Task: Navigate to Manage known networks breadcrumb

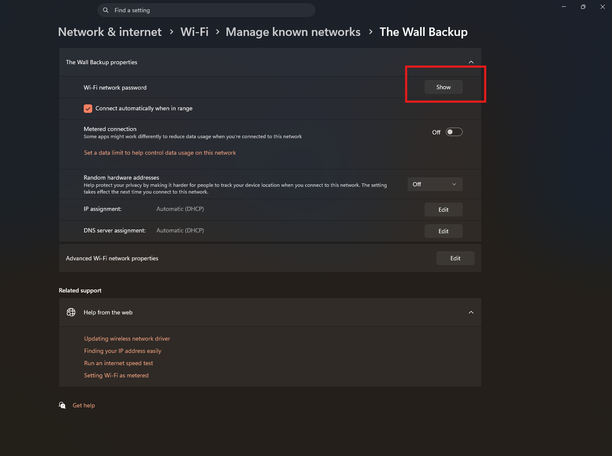Action: click(x=293, y=32)
